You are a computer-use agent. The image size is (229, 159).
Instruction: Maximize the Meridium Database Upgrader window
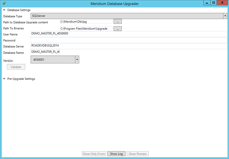click(214, 3)
